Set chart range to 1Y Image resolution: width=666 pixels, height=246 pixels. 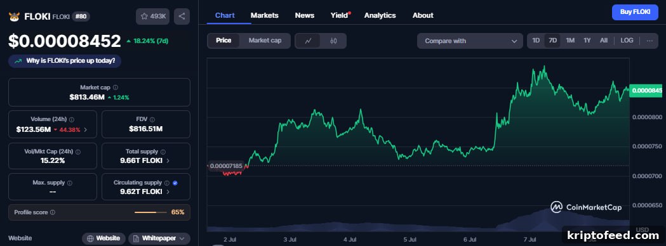587,41
